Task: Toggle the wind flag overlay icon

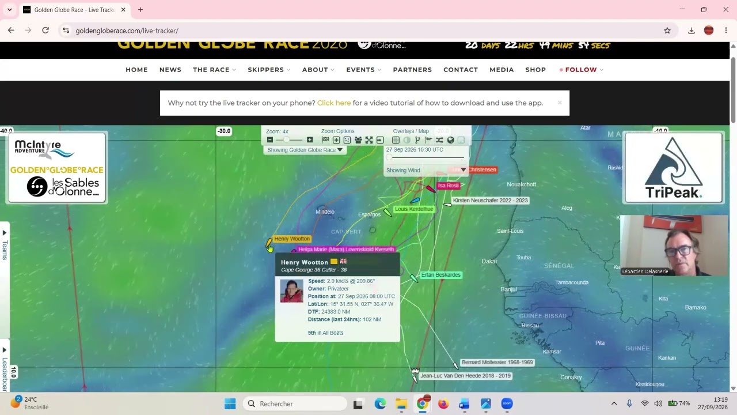Action: click(428, 140)
